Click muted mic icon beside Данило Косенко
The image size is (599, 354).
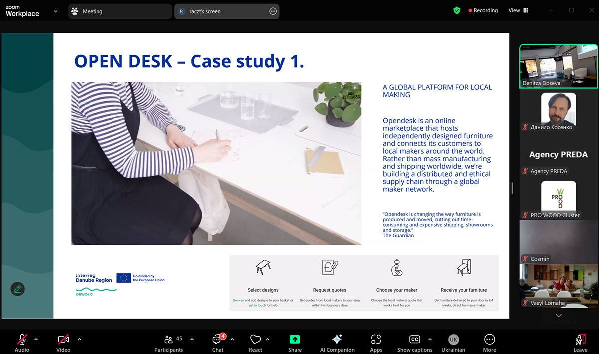pos(525,127)
